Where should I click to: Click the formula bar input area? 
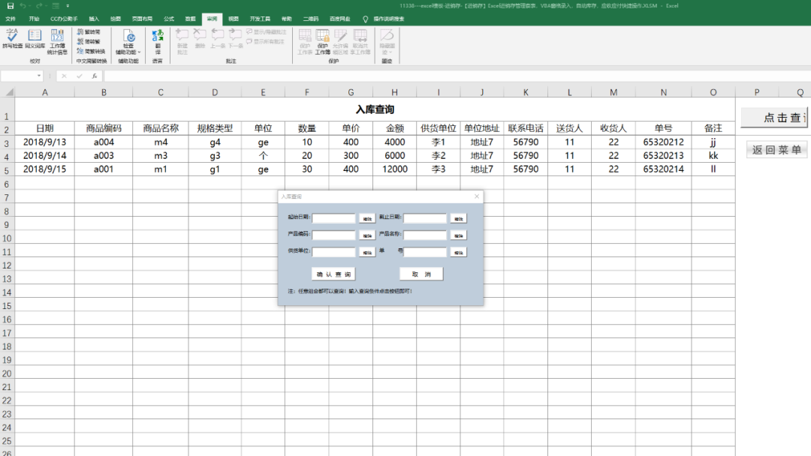point(457,76)
